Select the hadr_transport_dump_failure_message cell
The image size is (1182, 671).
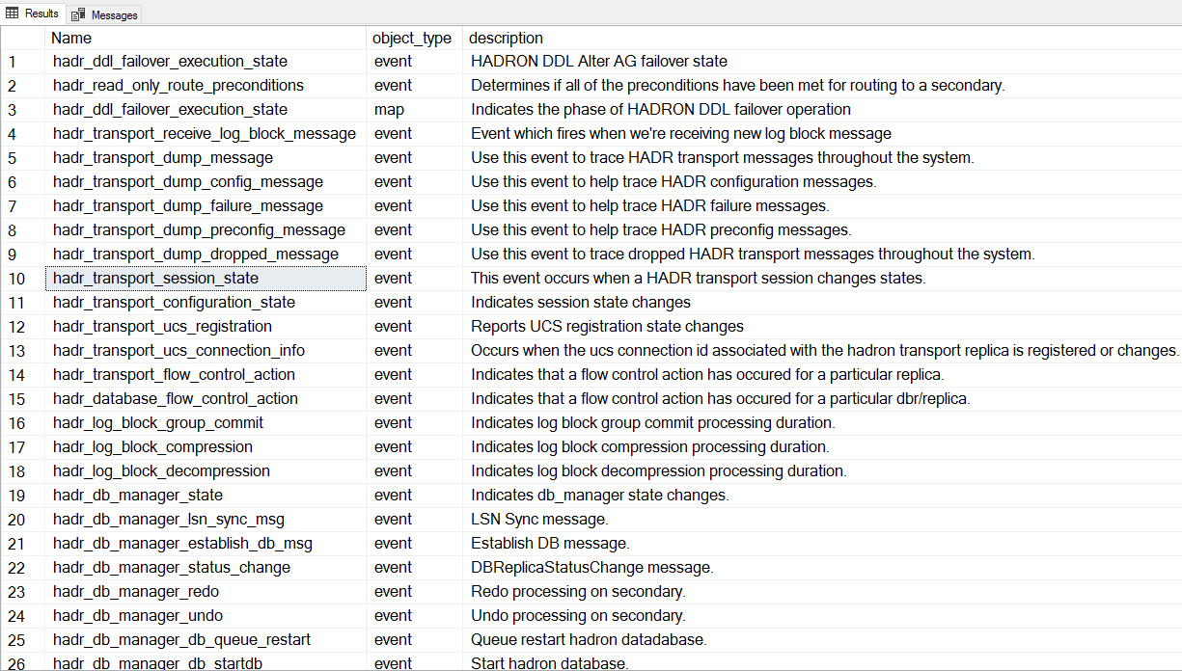pos(188,206)
